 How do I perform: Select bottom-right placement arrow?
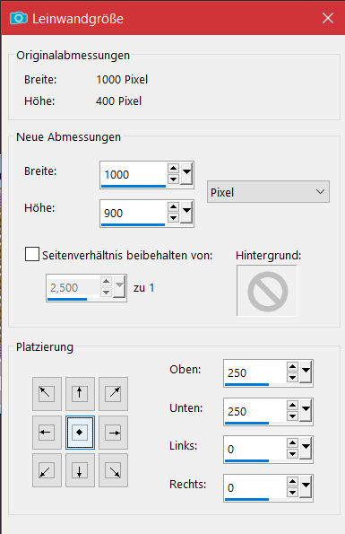point(113,470)
